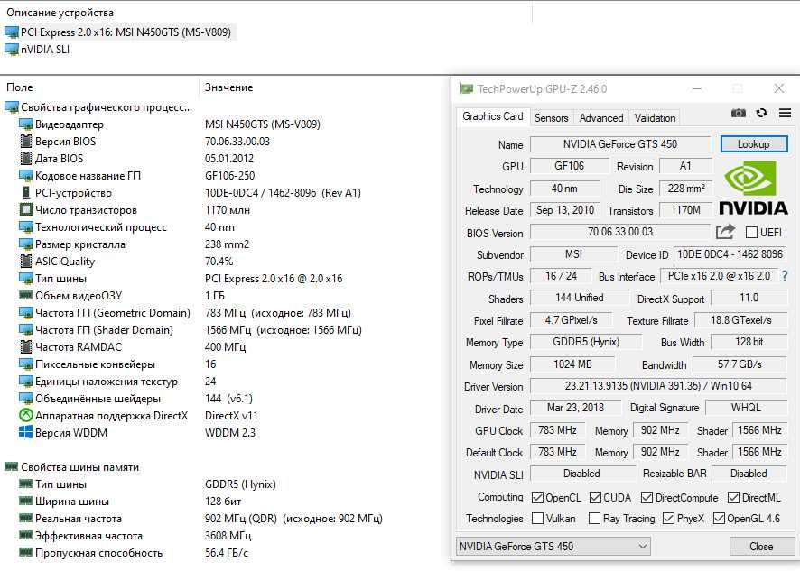Image resolution: width=800 pixels, height=571 pixels.
Task: Click the GPU-Z refresh icon
Action: coord(762,113)
